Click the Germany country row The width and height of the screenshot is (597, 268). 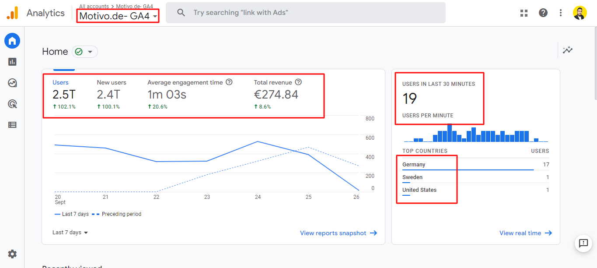click(x=476, y=165)
